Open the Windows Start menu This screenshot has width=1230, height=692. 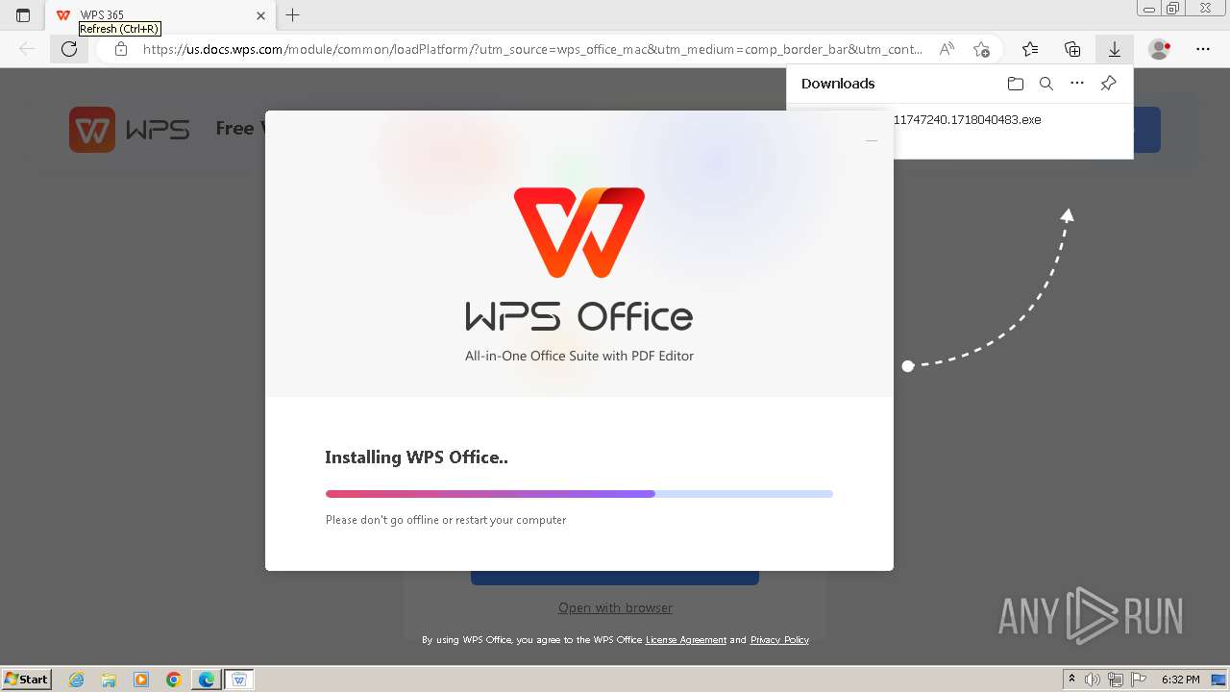pos(27,680)
